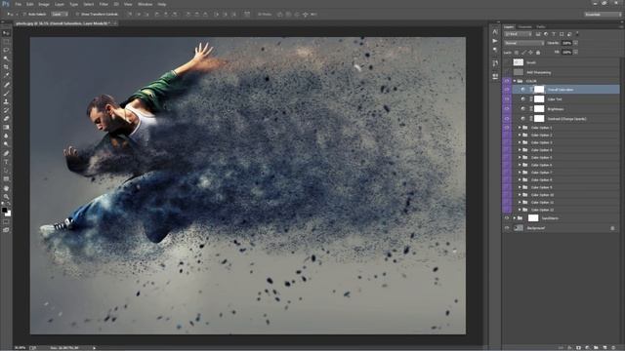The height and width of the screenshot is (351, 625).
Task: Switch to the Channels tab
Action: point(525,27)
